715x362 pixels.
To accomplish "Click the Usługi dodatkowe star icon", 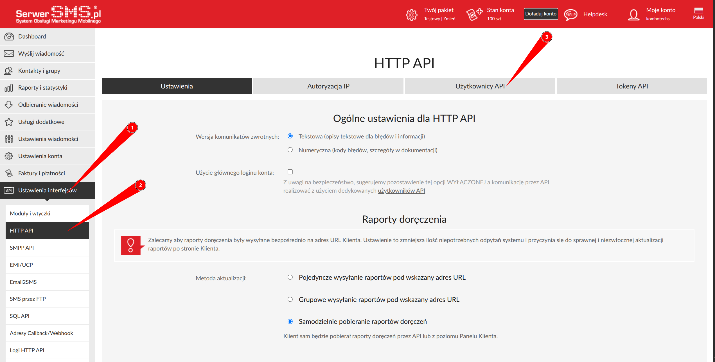I will pos(9,122).
